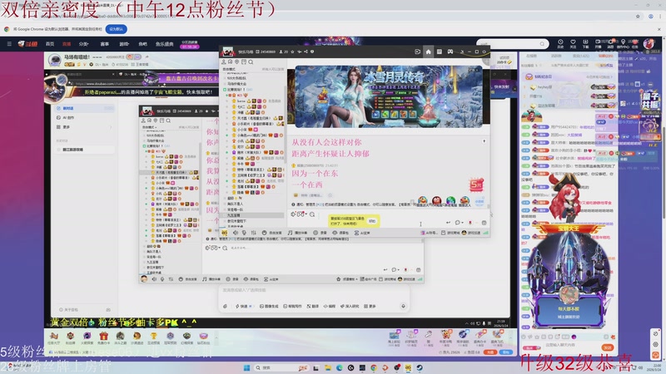Open 游戏加速 in the front YY toolbar
This screenshot has height=374, width=666.
pos(471,233)
